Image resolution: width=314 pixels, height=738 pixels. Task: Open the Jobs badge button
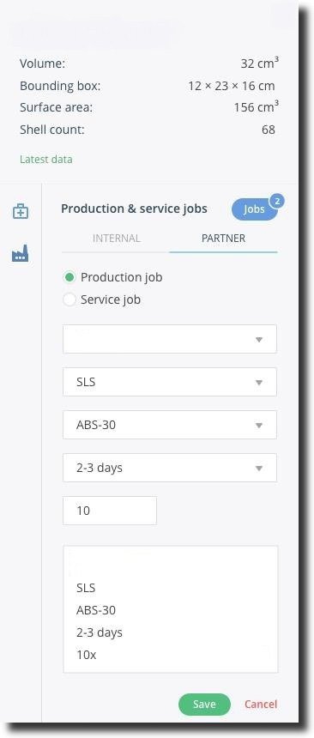[x=254, y=209]
